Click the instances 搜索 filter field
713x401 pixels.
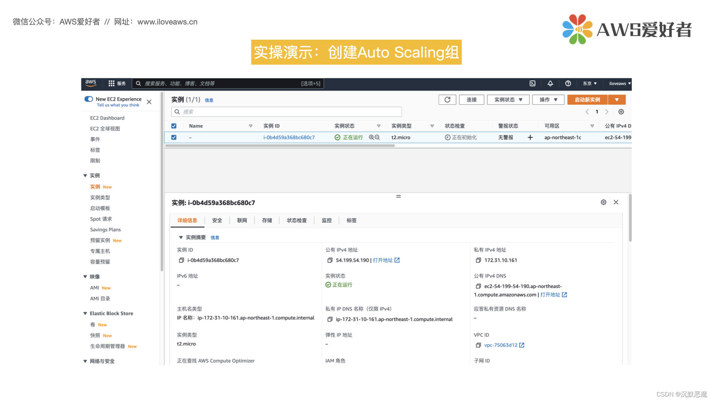pos(287,112)
